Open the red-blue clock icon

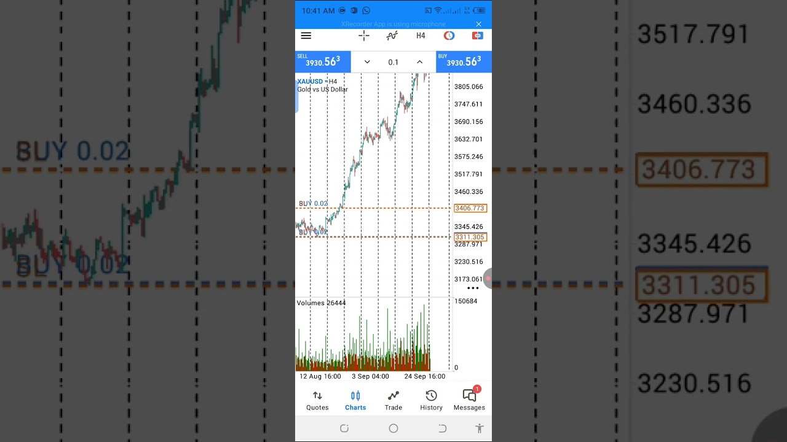point(449,36)
